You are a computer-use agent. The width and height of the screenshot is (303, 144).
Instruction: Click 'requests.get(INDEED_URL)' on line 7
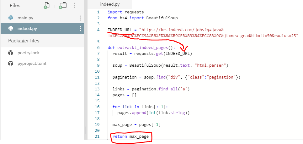coord(163,54)
